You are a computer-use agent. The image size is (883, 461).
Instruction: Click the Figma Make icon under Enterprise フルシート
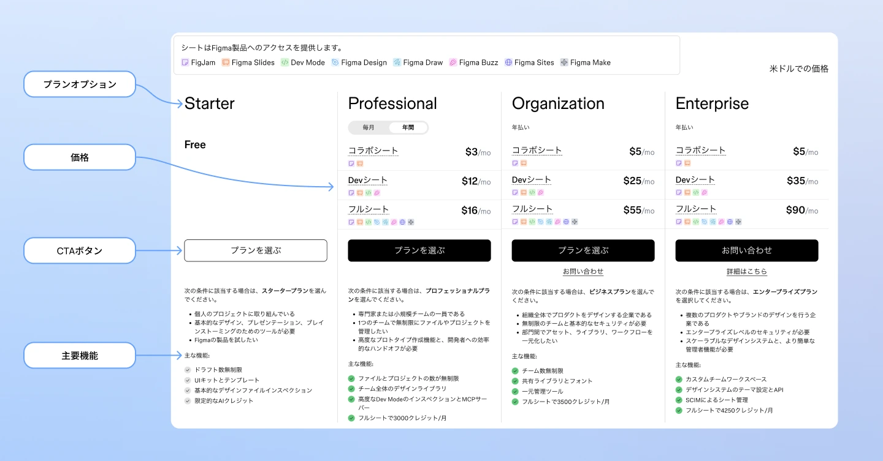pyautogui.click(x=738, y=222)
